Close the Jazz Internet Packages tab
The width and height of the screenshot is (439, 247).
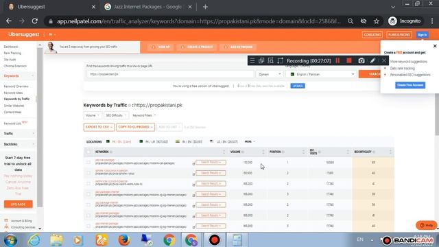pos(190,7)
